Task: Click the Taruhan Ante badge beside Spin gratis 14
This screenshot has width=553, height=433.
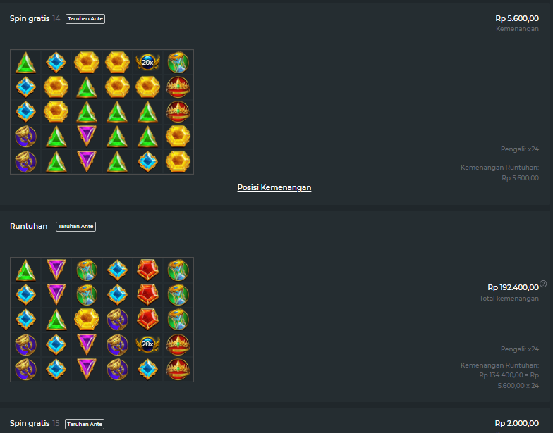Action: tap(85, 18)
